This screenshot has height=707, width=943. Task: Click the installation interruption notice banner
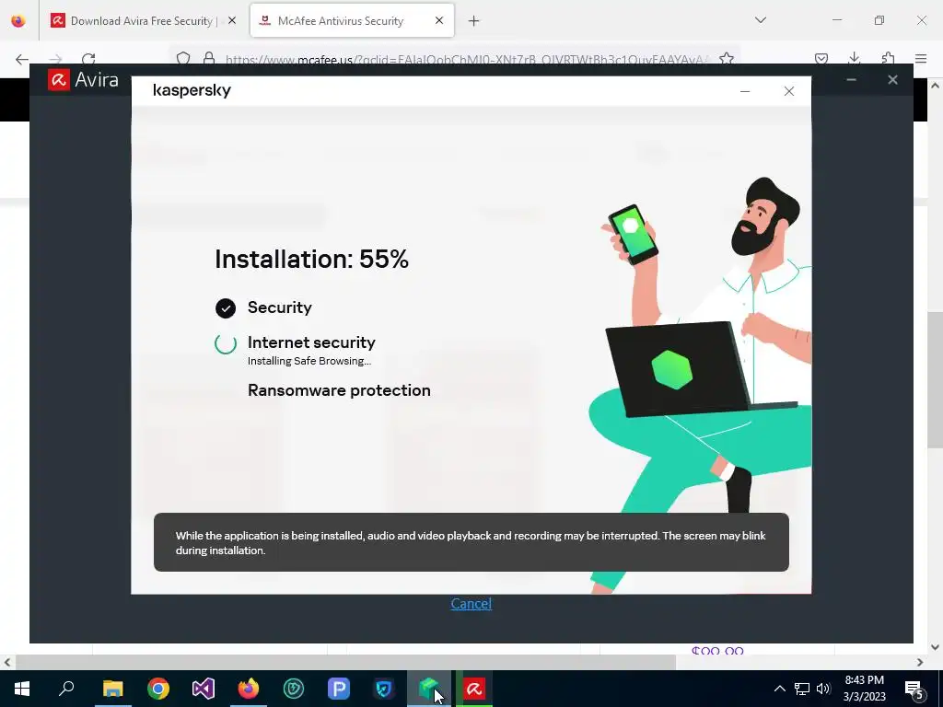click(x=471, y=542)
